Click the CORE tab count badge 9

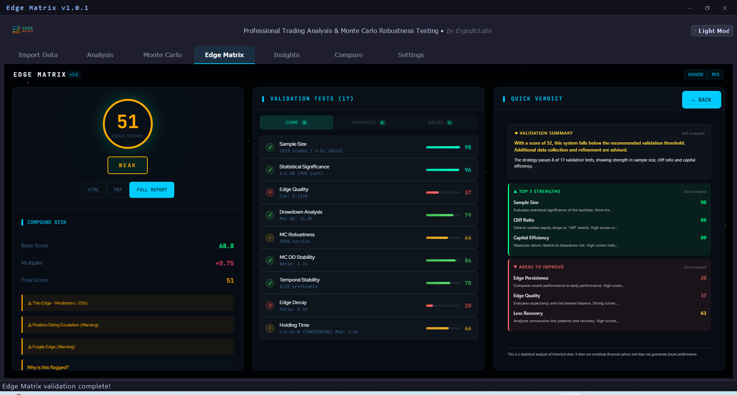coord(304,123)
